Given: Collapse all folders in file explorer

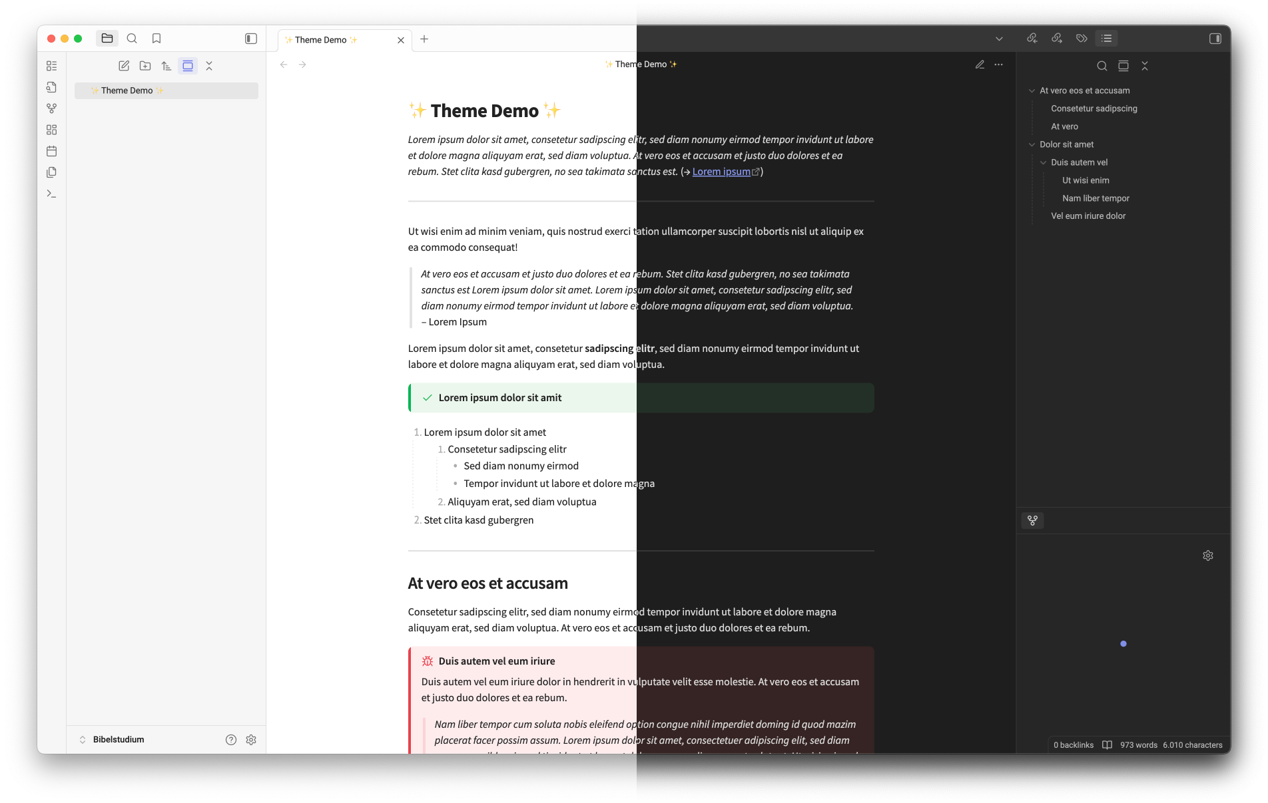Looking at the screenshot, I should pyautogui.click(x=209, y=66).
